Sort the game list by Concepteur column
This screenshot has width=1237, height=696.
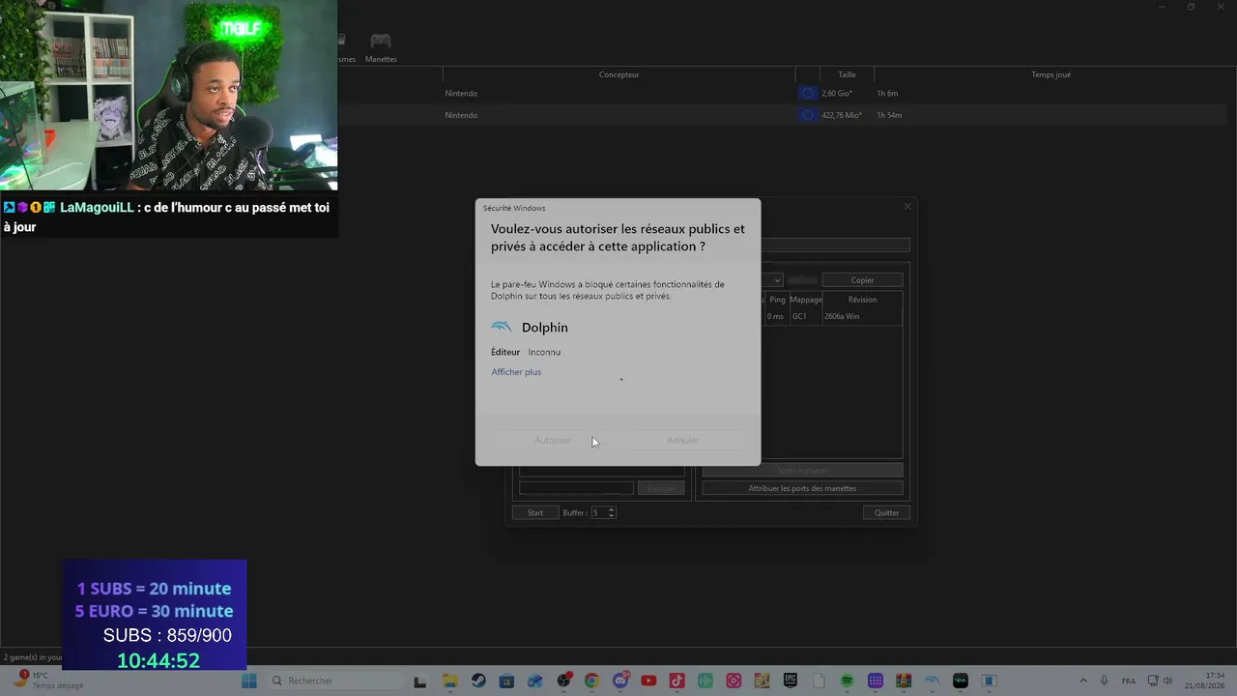[x=618, y=74]
